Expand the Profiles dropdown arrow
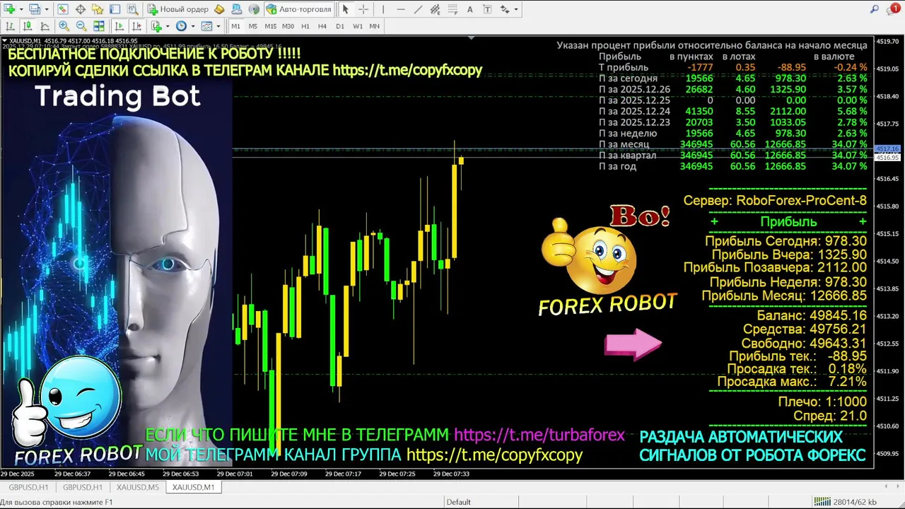 click(x=46, y=10)
